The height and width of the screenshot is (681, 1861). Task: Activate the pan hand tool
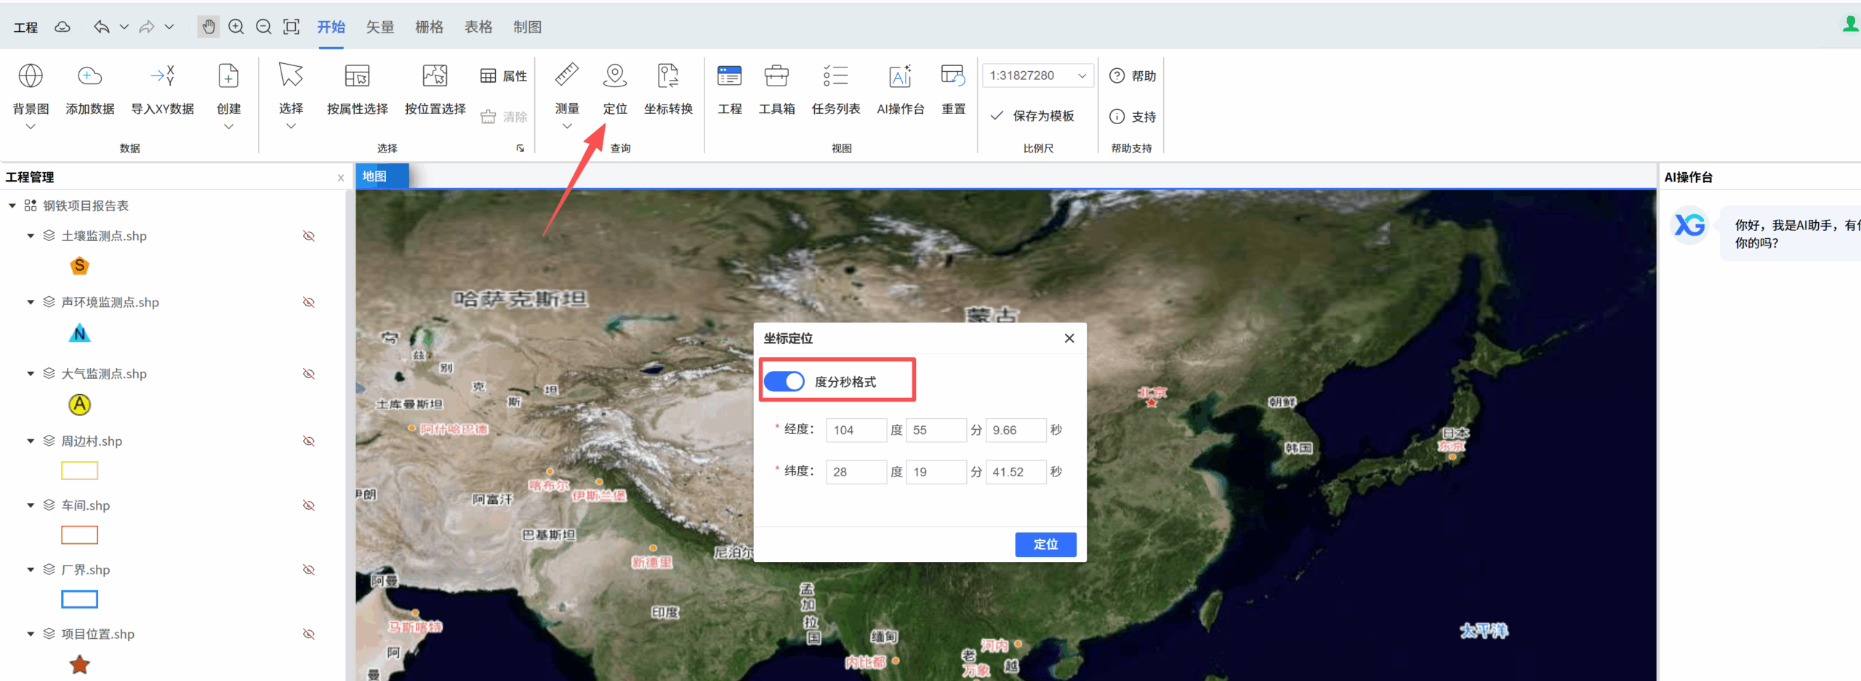209,27
